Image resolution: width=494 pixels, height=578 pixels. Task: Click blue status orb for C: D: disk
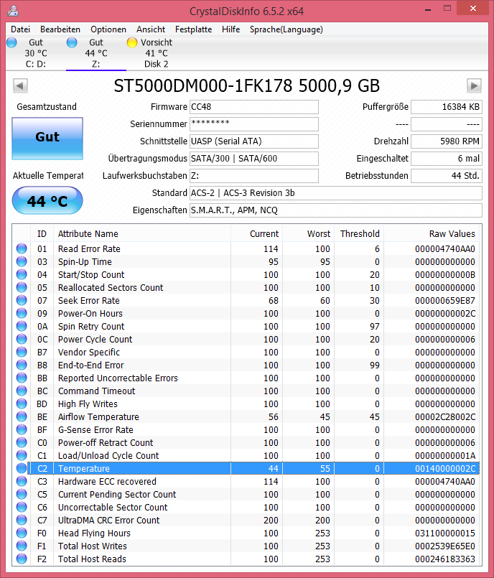(x=11, y=42)
